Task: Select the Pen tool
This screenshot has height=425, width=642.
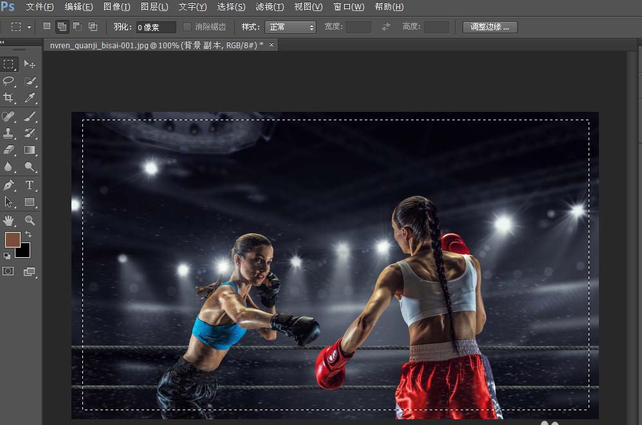Action: [9, 185]
